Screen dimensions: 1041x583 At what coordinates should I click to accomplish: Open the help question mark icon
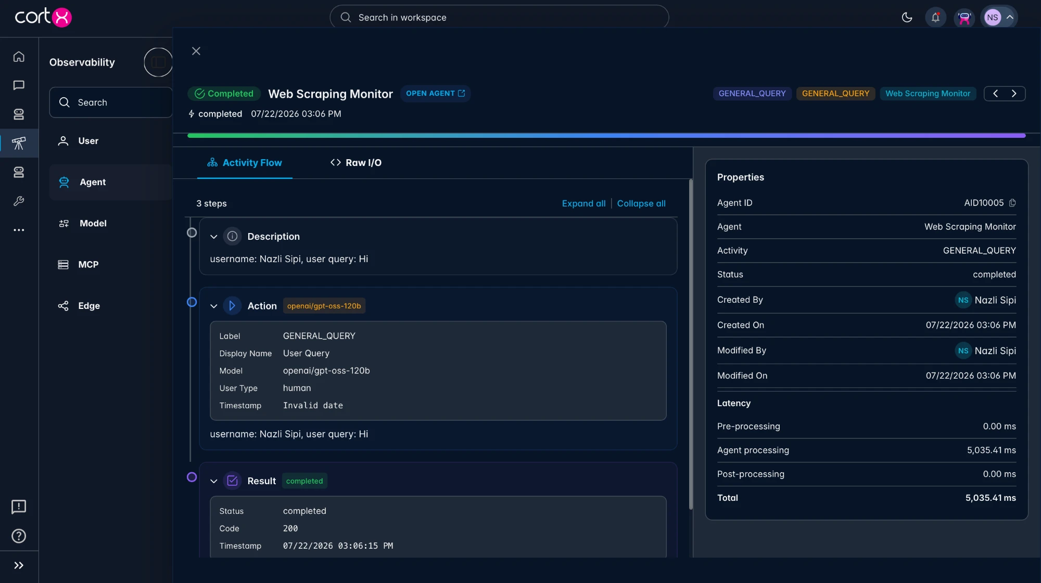point(19,536)
